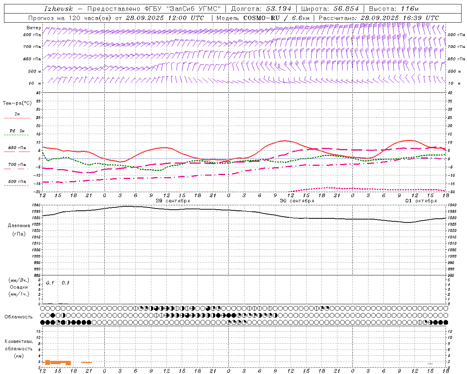The width and height of the screenshot is (467, 374).
Task: Click the 'Td 2м' dew point legend entry
Action: (x=17, y=131)
